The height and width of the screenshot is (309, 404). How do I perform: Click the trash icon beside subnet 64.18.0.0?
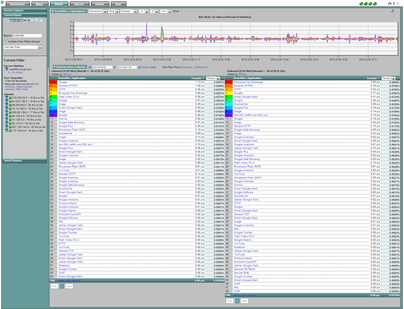(x=7, y=124)
